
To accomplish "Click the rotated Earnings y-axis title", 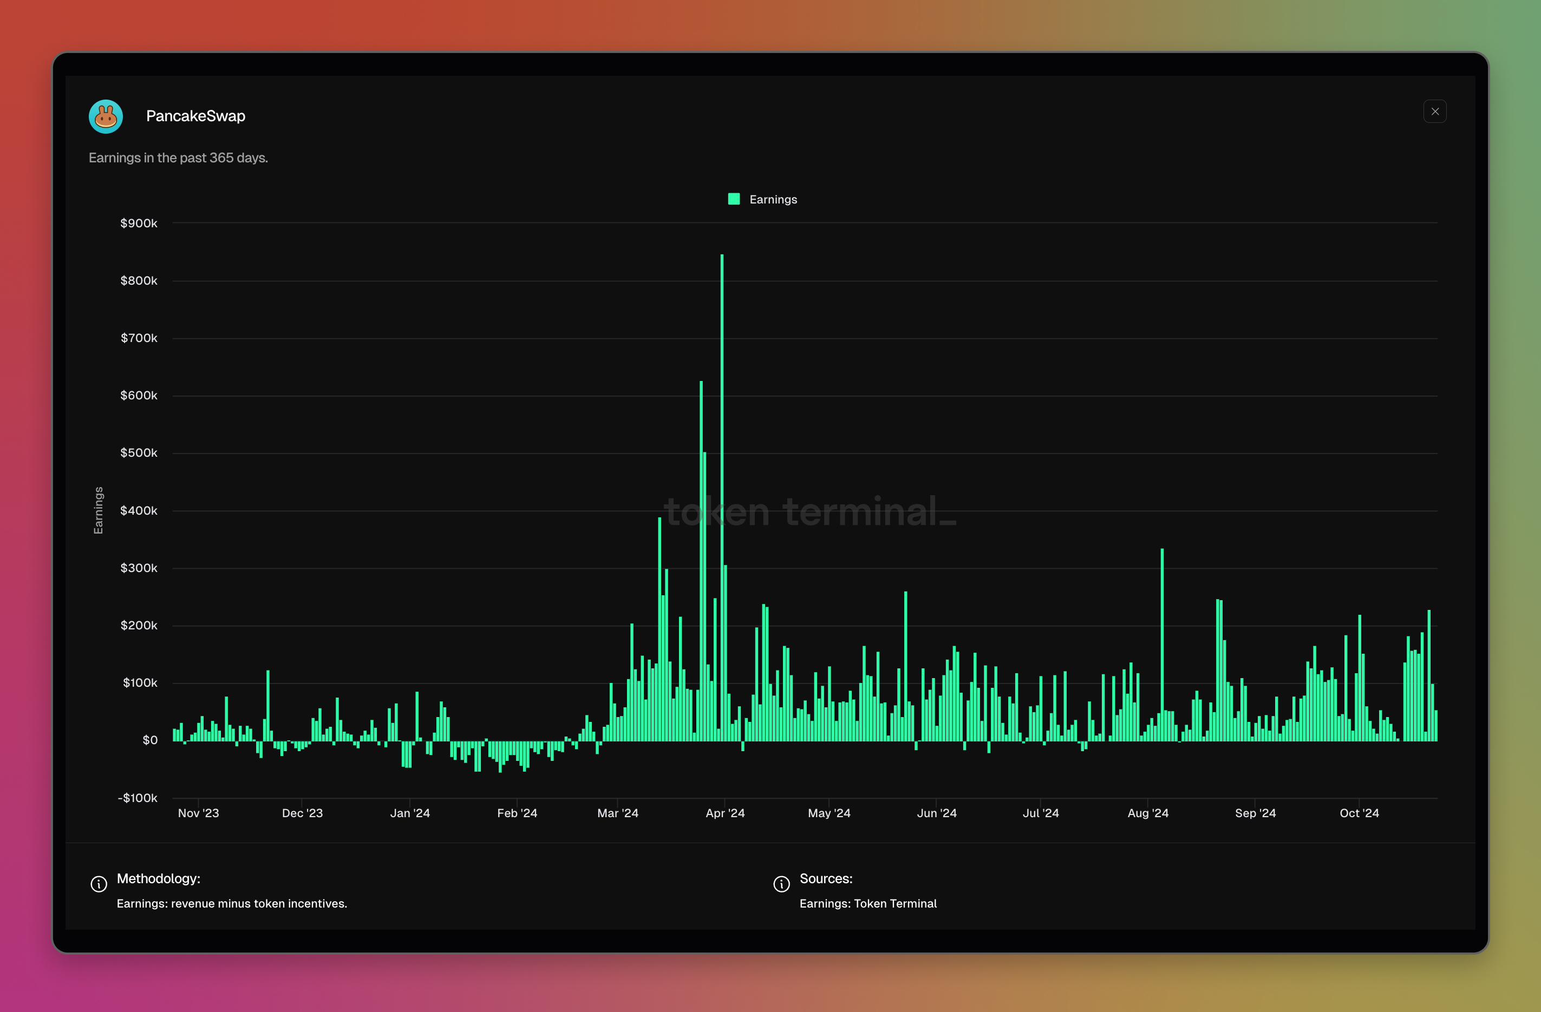I will 99,510.
